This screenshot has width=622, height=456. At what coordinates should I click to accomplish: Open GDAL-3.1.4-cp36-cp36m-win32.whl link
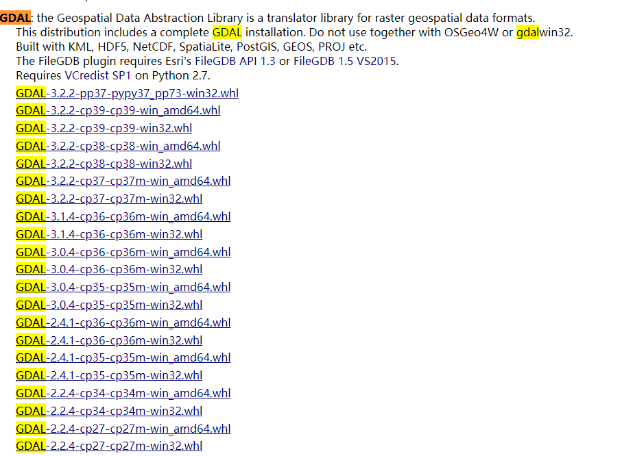109,234
